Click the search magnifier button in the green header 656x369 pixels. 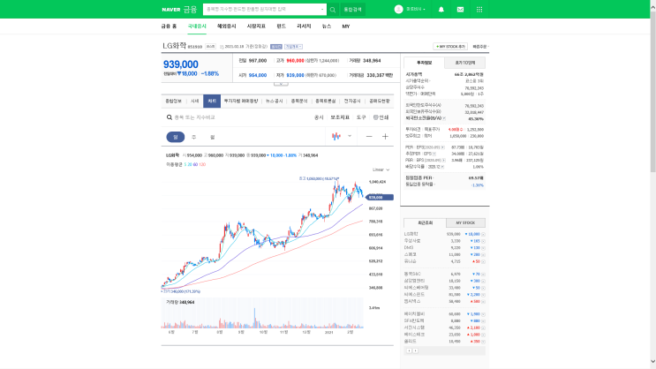point(333,9)
